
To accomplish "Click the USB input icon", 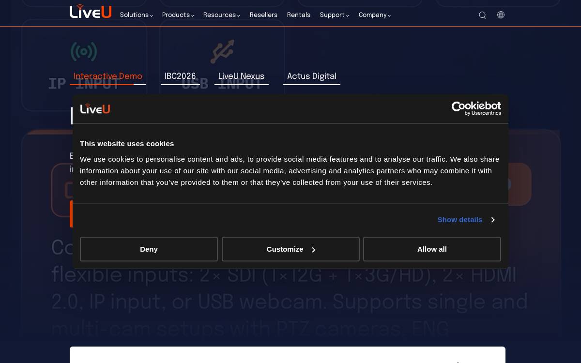I will point(222,52).
